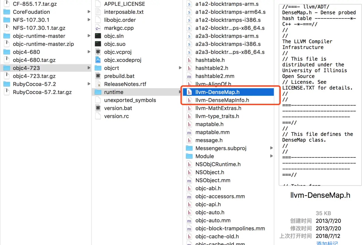Select the markgc.cpp file icon

(98, 28)
